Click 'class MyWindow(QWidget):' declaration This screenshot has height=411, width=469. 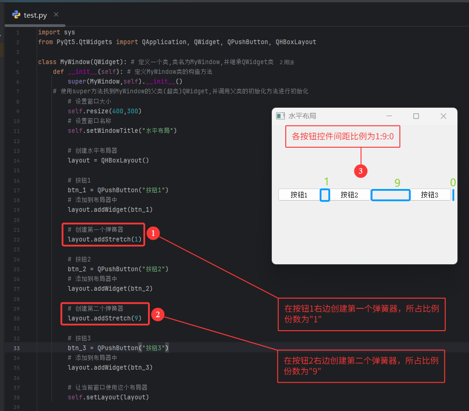[82, 62]
